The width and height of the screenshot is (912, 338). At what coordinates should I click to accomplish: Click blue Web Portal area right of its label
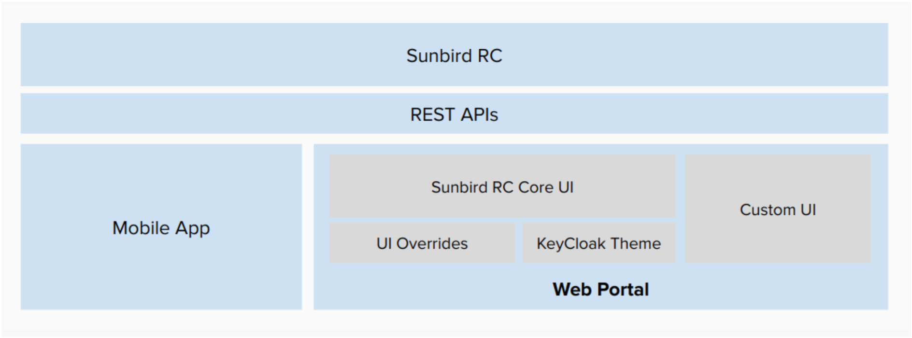tap(768, 289)
